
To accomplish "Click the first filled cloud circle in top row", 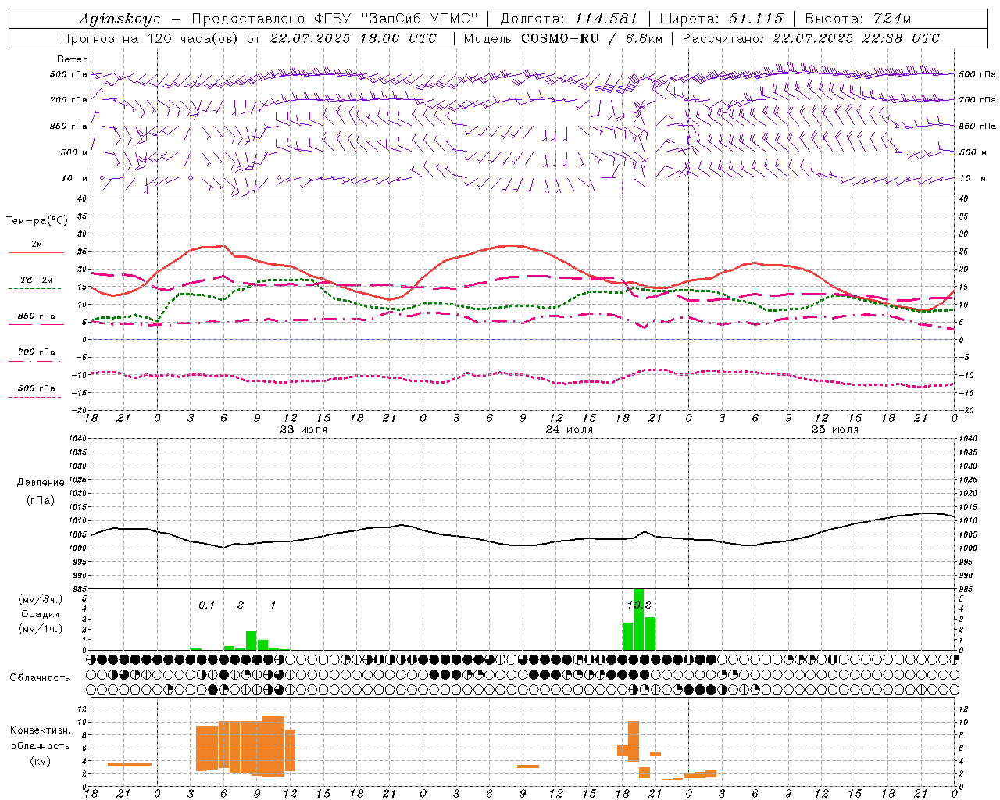I will point(102,659).
